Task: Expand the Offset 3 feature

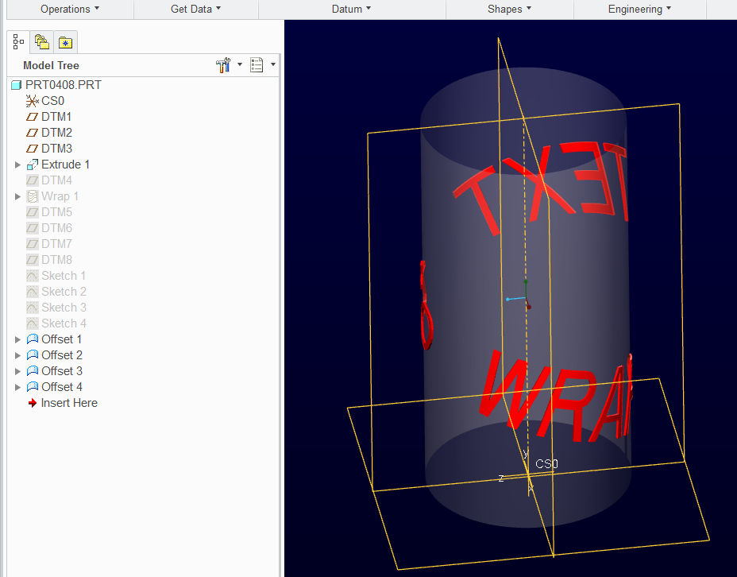Action: pyautogui.click(x=17, y=371)
